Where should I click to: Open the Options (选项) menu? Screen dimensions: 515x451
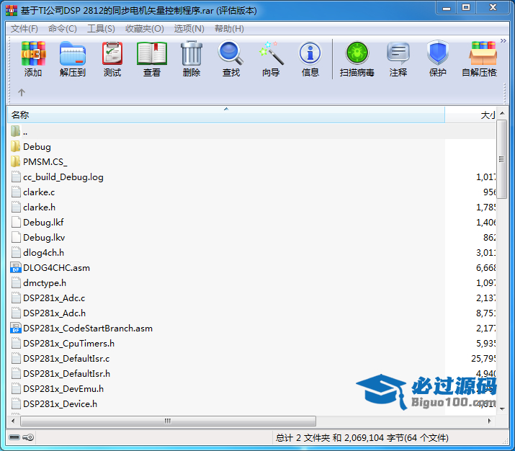click(x=189, y=29)
